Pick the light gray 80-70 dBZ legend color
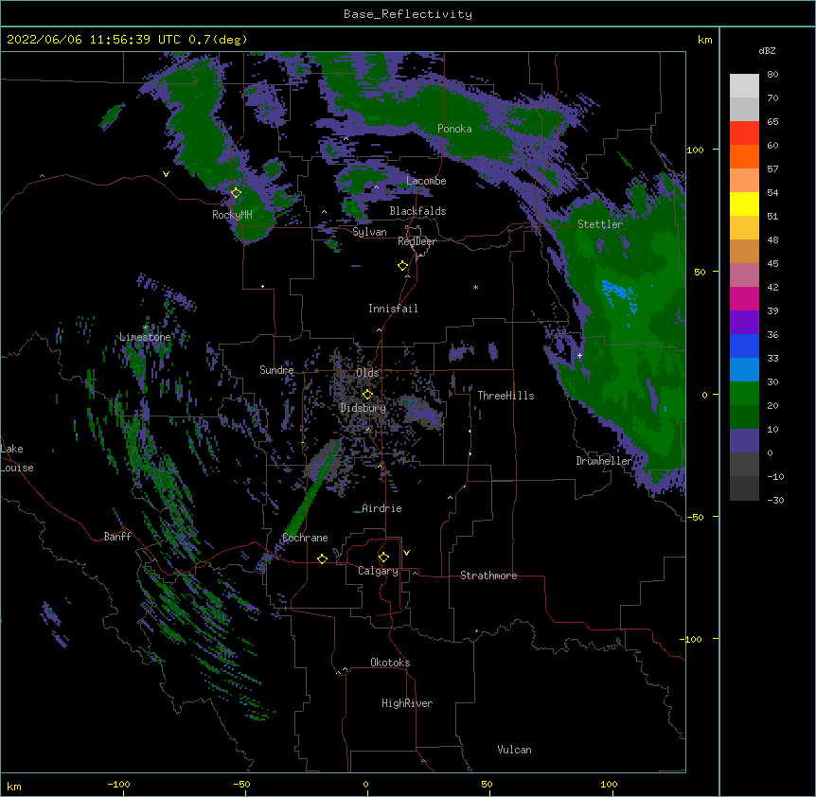 coord(744,86)
